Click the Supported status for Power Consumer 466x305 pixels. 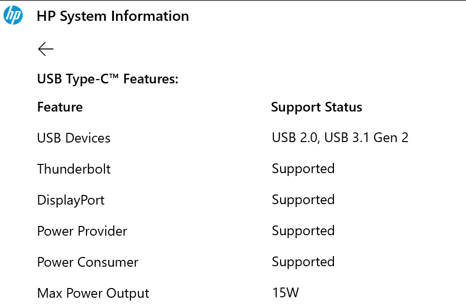pyautogui.click(x=303, y=262)
